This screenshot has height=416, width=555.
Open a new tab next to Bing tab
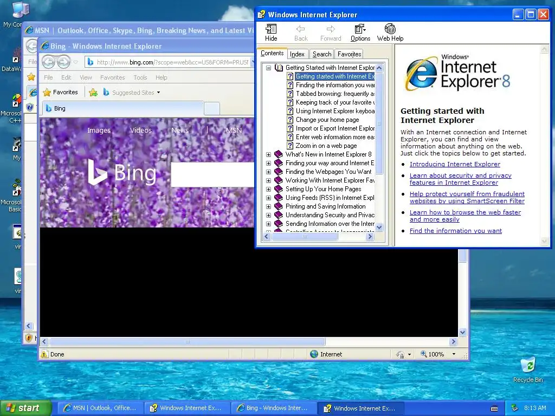[x=212, y=108]
